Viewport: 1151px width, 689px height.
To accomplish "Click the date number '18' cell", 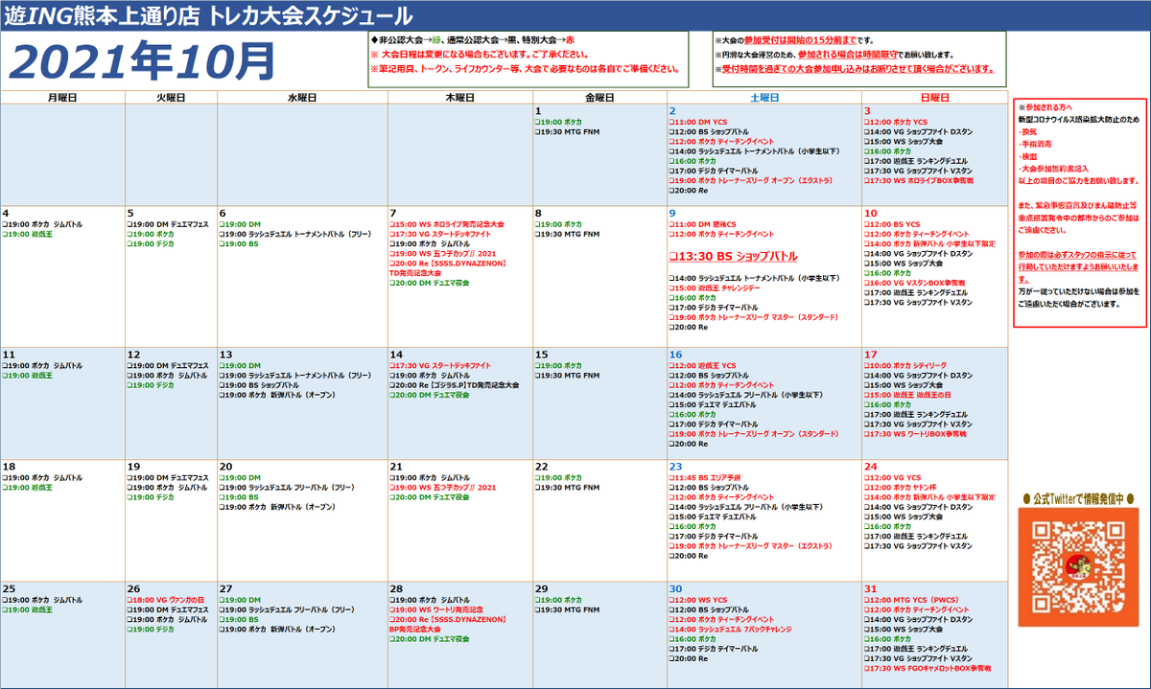I will pos(9,466).
